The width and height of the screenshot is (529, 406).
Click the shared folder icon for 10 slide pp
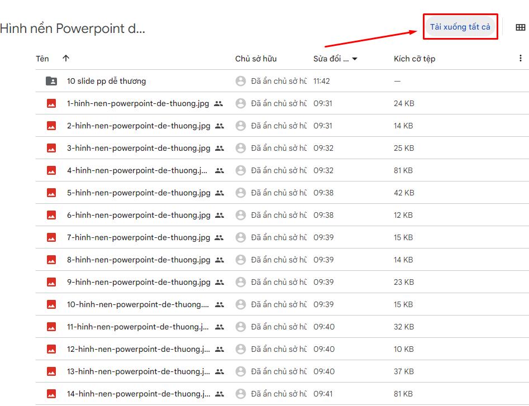[x=51, y=81]
